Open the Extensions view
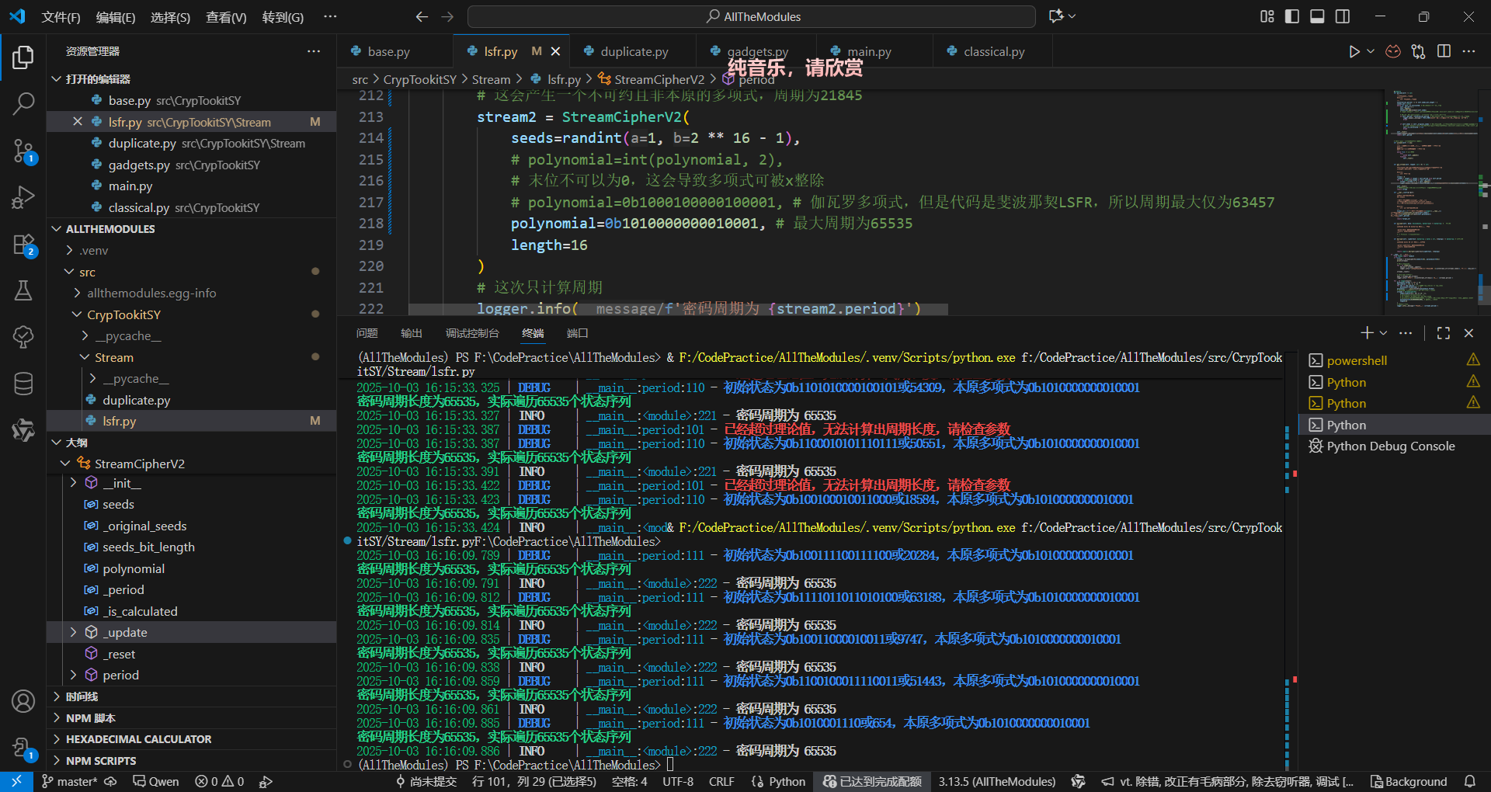 tap(23, 245)
